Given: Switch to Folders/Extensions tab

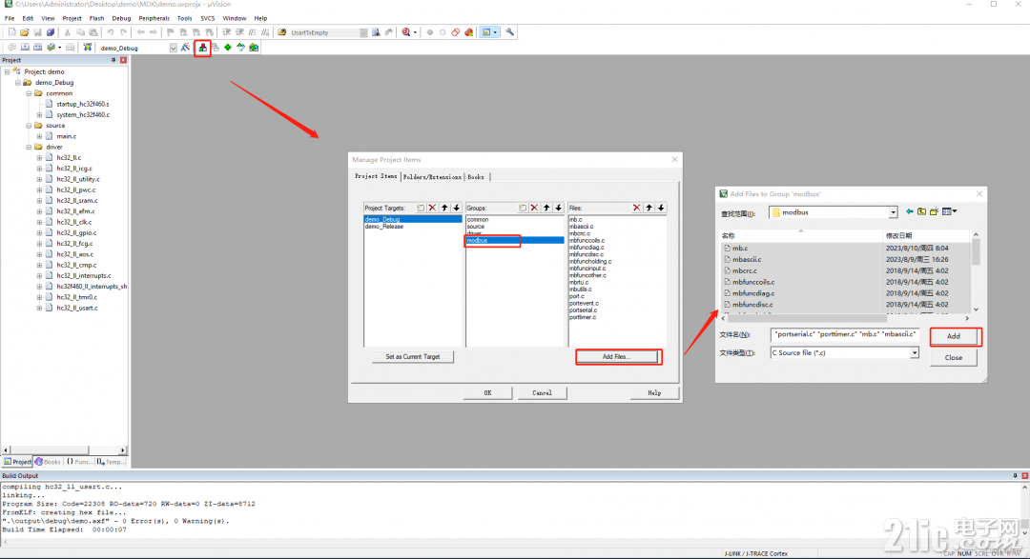Looking at the screenshot, I should 432,177.
